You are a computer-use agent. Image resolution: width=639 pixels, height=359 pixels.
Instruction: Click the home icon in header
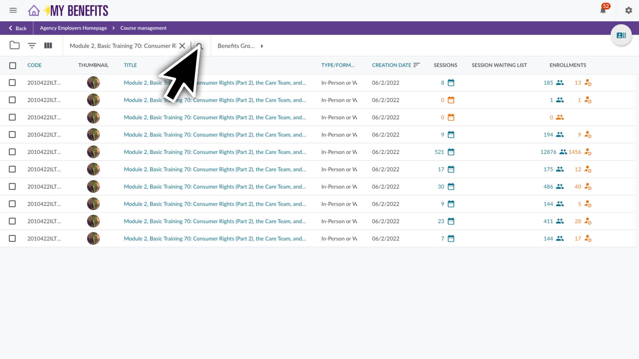click(34, 11)
